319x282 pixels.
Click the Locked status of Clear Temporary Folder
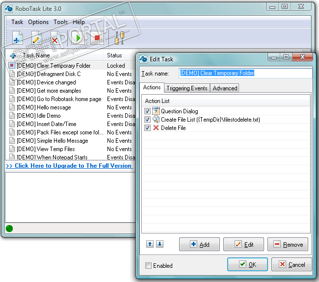tap(116, 65)
